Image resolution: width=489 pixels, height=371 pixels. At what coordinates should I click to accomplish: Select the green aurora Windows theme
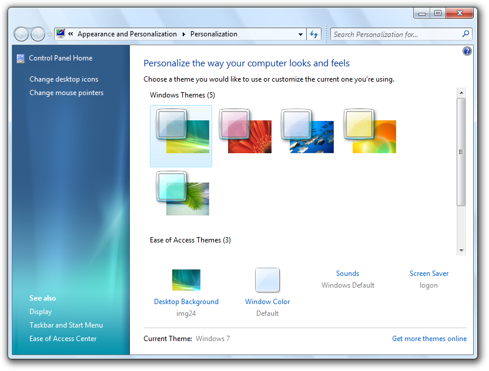[181, 136]
